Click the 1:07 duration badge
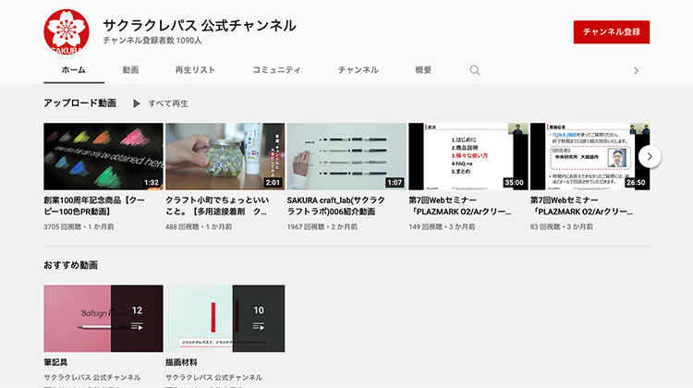Viewport: 693px width, 388px height. coord(395,183)
